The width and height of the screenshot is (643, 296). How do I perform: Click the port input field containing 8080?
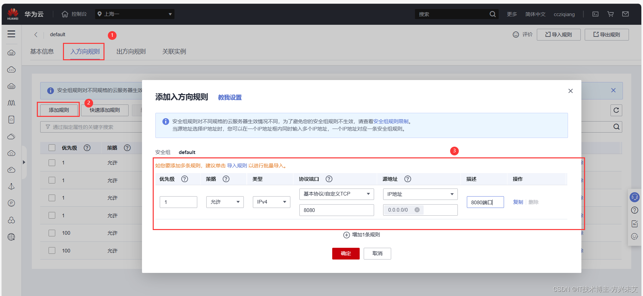pos(337,210)
